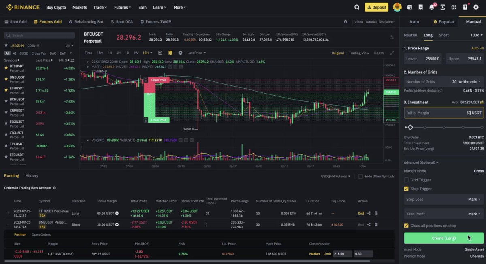The width and height of the screenshot is (486, 264).
Task: Open the chart preferences sliders icon
Action: [392, 37]
